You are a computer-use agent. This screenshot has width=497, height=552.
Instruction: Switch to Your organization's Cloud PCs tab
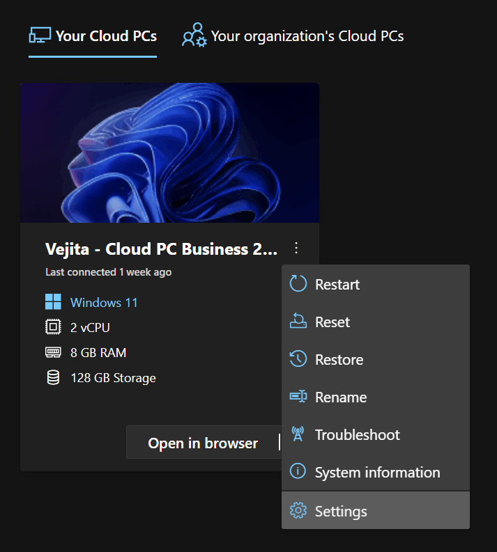click(293, 36)
